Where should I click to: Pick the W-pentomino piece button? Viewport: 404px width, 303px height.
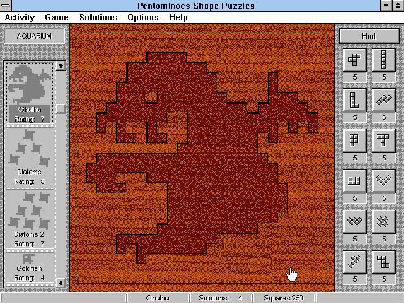pyautogui.click(x=355, y=222)
